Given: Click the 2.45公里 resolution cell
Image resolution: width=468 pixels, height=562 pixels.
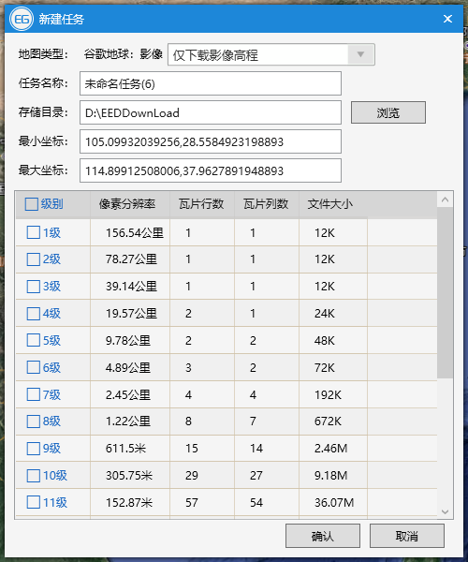Looking at the screenshot, I should point(128,395).
